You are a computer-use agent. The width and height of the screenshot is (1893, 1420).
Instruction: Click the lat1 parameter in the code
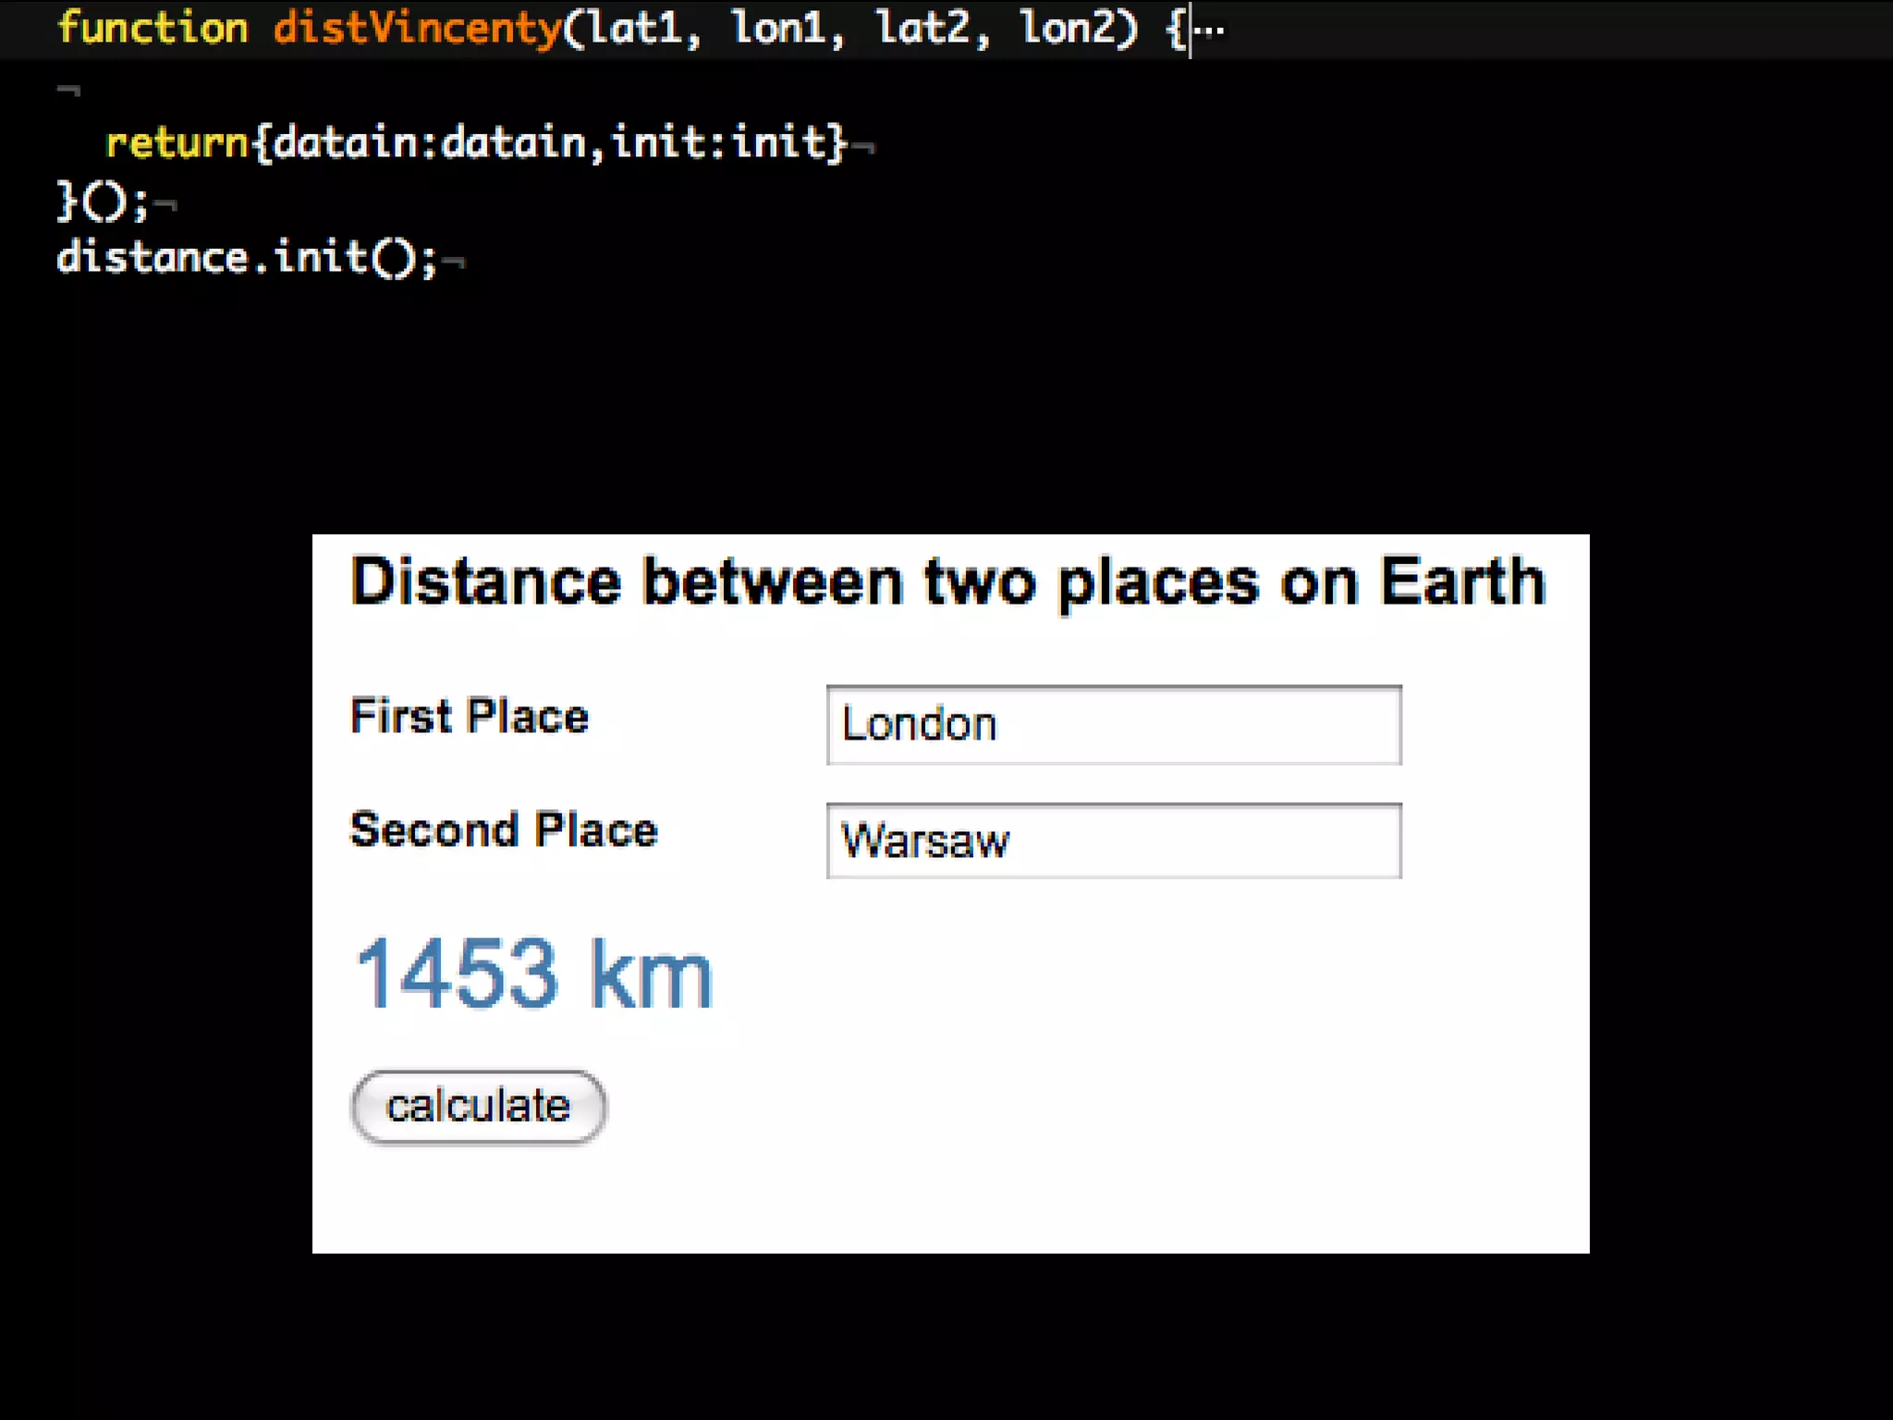[636, 28]
